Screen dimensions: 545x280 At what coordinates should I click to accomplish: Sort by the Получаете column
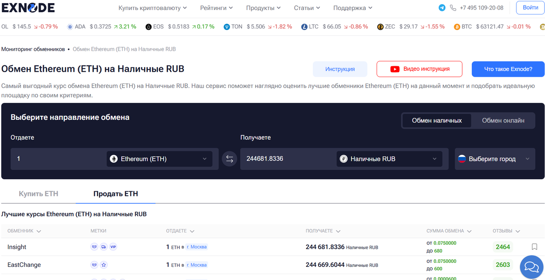pos(323,231)
